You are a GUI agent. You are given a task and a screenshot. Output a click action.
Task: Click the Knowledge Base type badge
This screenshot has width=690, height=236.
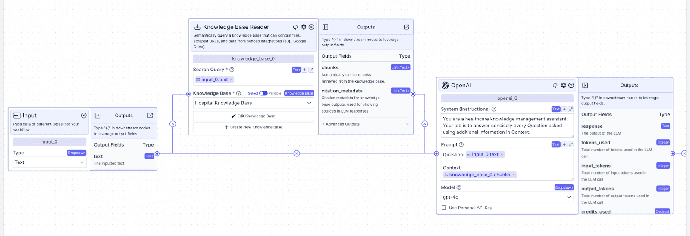[x=299, y=93]
